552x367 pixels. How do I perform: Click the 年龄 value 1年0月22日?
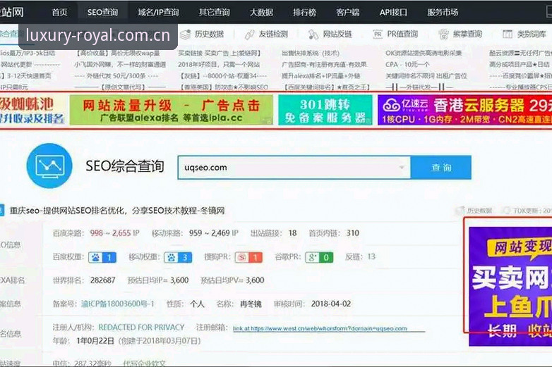tap(95, 341)
